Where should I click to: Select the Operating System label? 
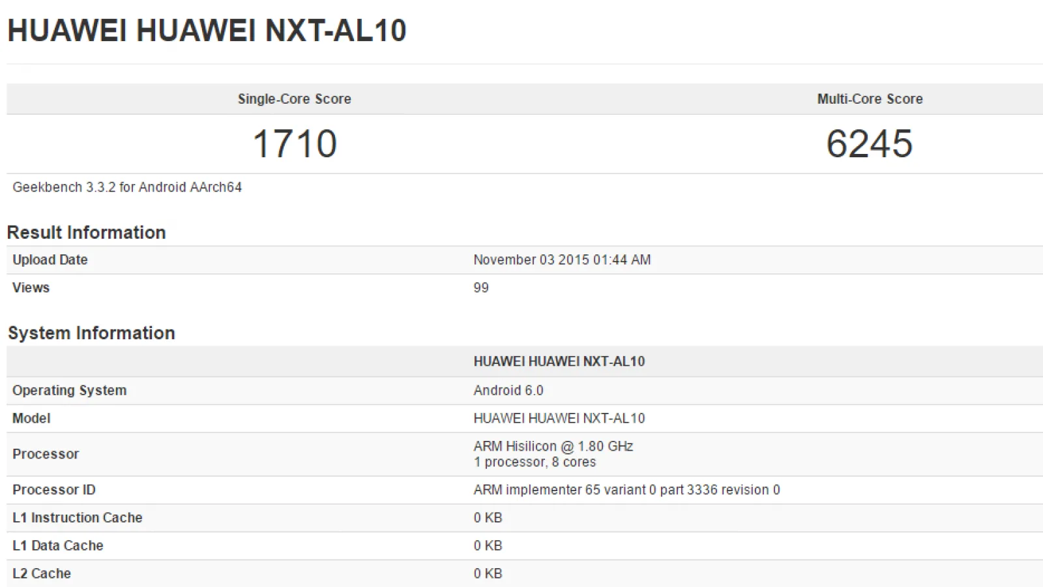coord(70,390)
